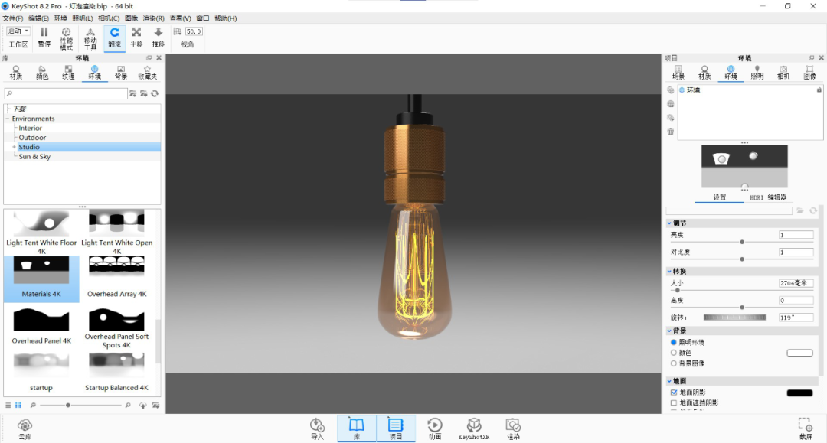The image size is (827, 443).
Task: Open the Render (渲染) dialog
Action: [513, 428]
